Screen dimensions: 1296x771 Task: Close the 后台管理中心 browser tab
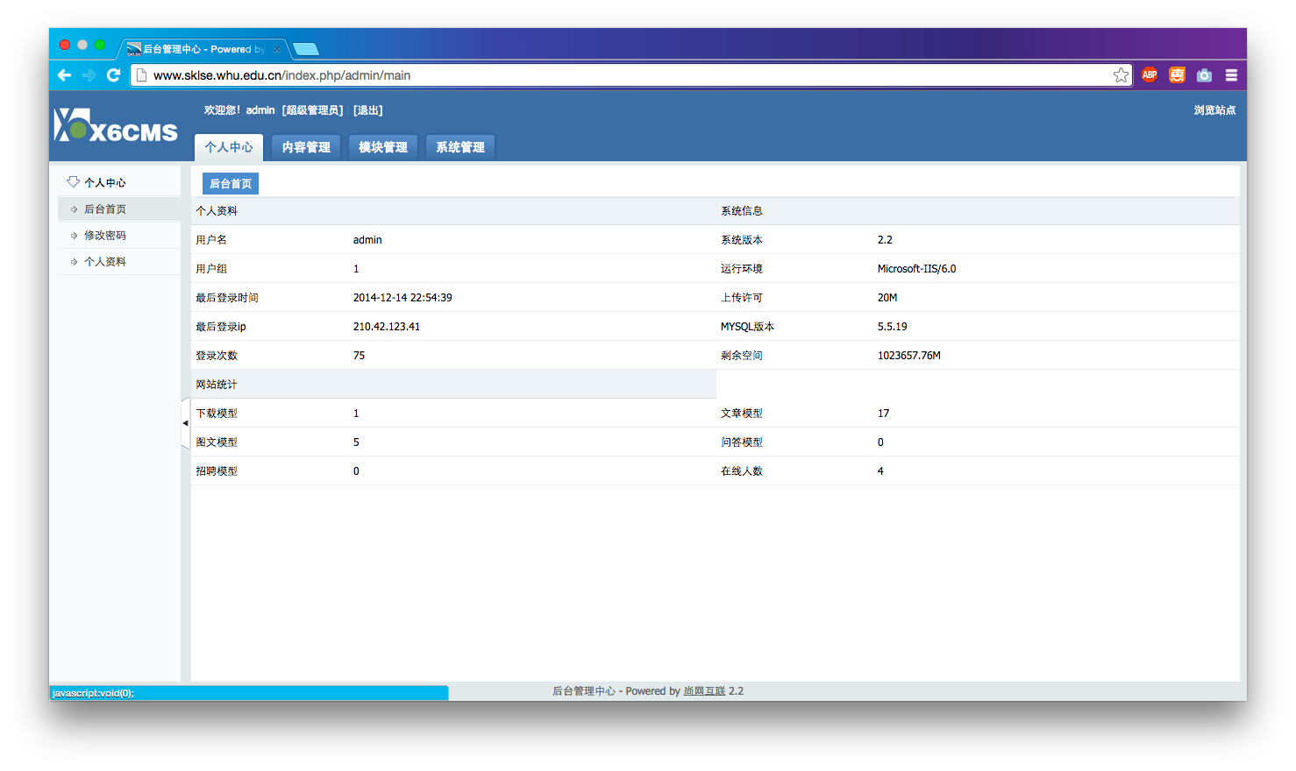(277, 49)
